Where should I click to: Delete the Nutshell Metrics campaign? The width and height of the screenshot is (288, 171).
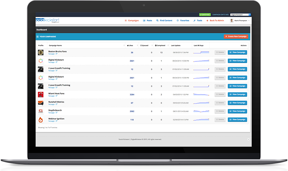(x=220, y=103)
